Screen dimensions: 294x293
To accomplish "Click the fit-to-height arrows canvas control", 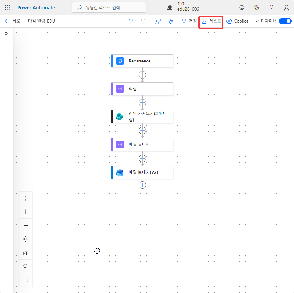I will [26, 198].
